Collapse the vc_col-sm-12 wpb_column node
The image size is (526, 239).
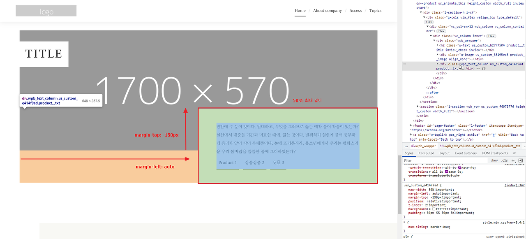click(427, 26)
